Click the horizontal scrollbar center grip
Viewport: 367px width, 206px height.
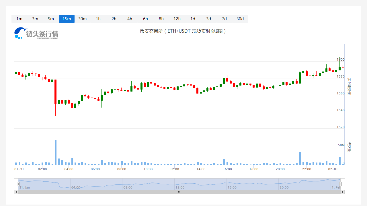coord(179,192)
